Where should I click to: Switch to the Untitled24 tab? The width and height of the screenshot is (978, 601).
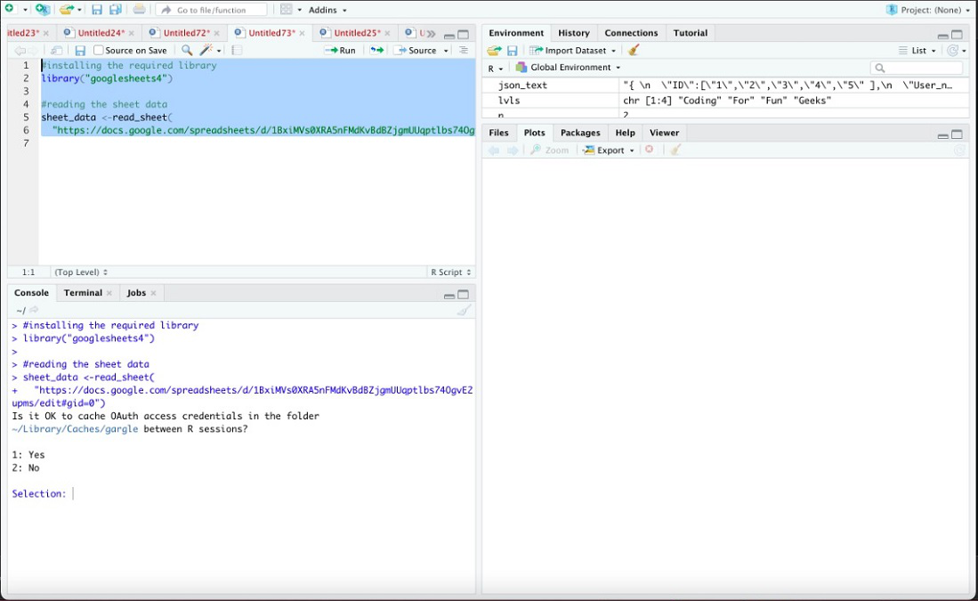pos(101,33)
